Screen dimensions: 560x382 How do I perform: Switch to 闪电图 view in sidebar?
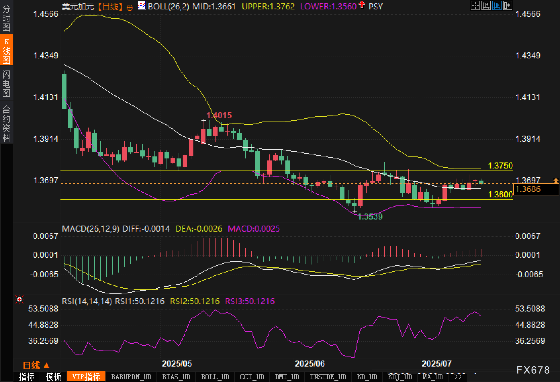click(6, 84)
